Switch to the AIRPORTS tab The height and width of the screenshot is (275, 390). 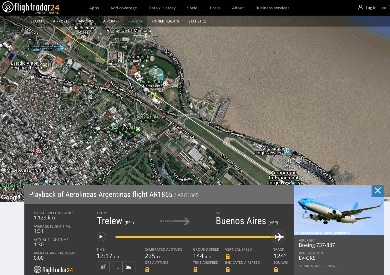[61, 21]
